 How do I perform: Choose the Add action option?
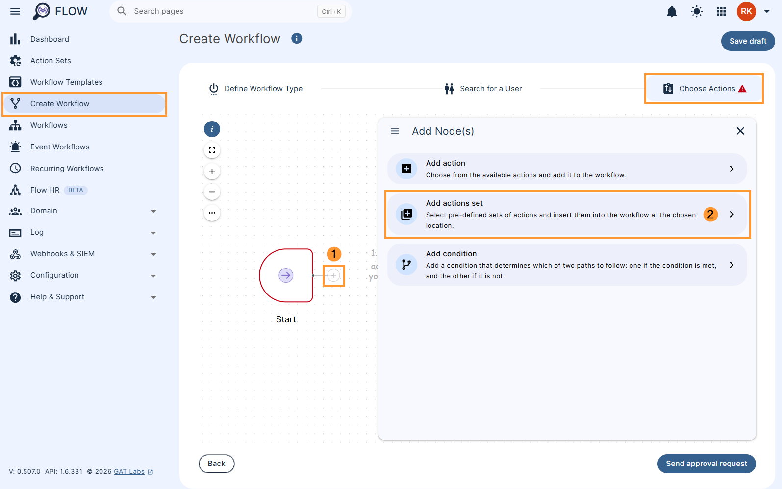(x=567, y=169)
